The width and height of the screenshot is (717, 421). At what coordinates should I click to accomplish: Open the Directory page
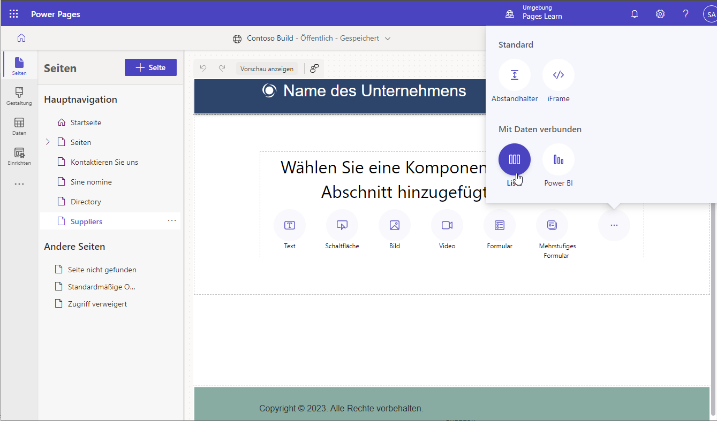[86, 202]
